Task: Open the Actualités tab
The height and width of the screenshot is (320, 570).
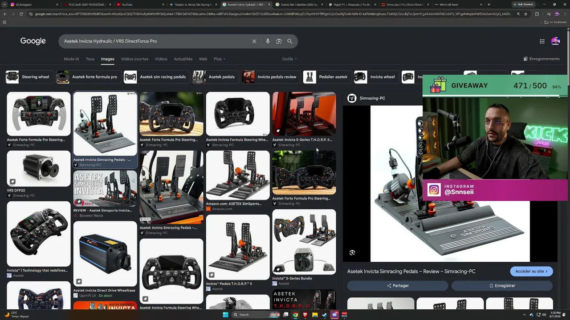Action: 183,59
